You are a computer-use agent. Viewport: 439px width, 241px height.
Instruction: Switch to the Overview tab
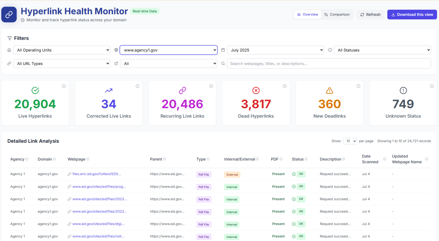308,15
